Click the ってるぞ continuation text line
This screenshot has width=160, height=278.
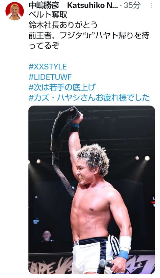pos(44,46)
